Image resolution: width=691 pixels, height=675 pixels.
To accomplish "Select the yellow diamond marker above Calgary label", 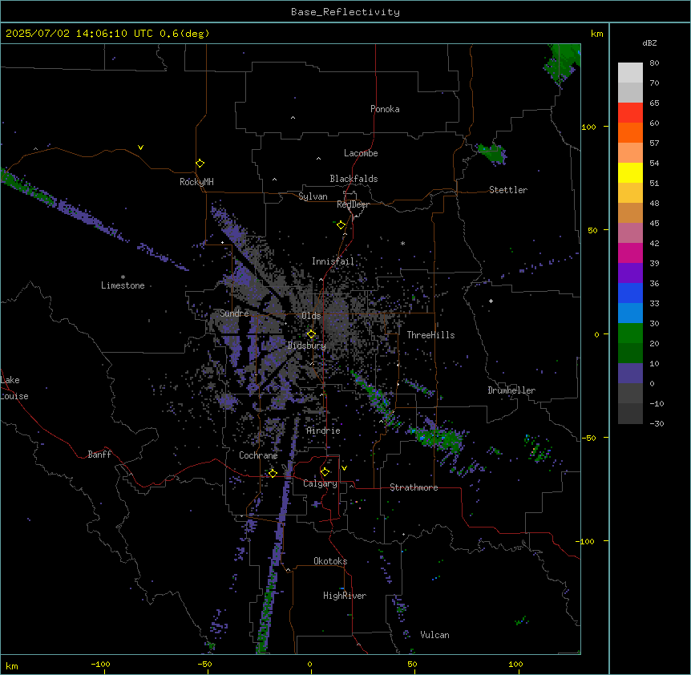I will [x=325, y=472].
